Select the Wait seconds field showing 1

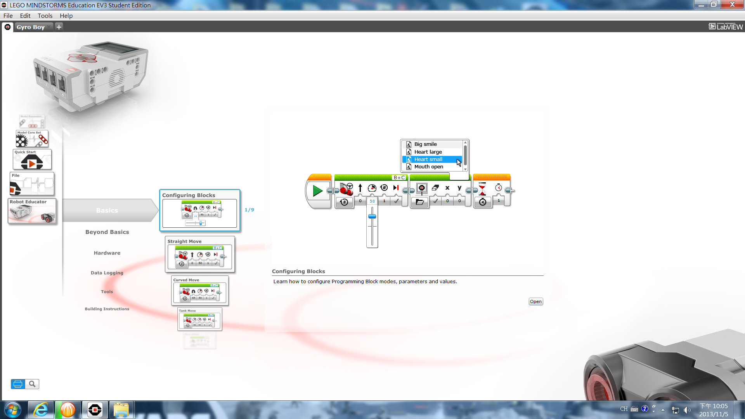click(x=499, y=201)
